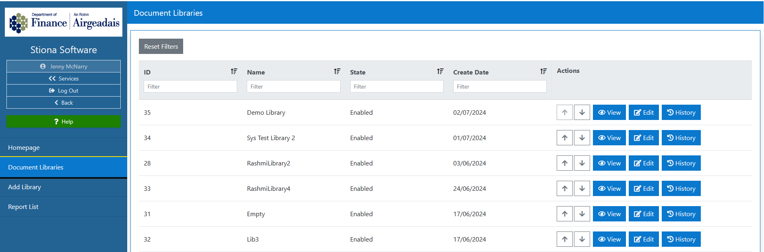Select the Demo Library name cell
The width and height of the screenshot is (764, 252).
(x=266, y=112)
